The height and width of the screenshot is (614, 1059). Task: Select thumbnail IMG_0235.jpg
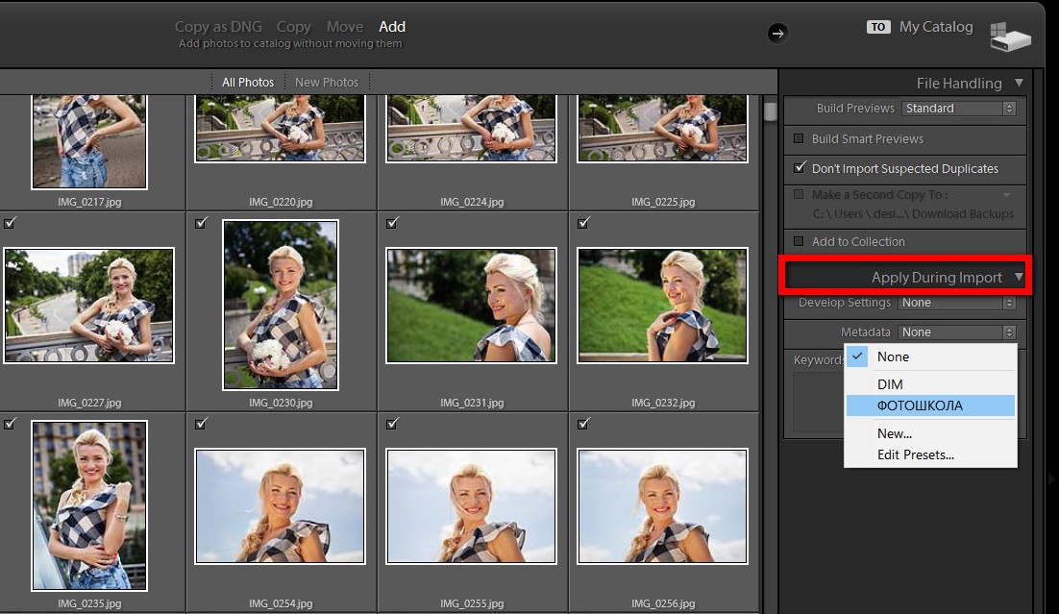tap(89, 506)
